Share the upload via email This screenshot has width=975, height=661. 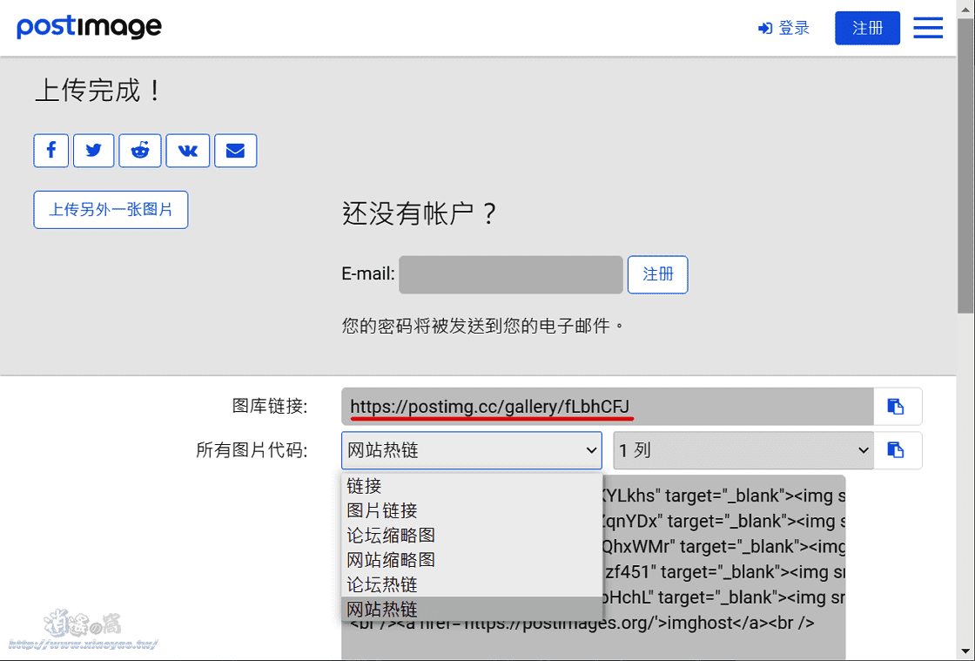click(x=235, y=151)
